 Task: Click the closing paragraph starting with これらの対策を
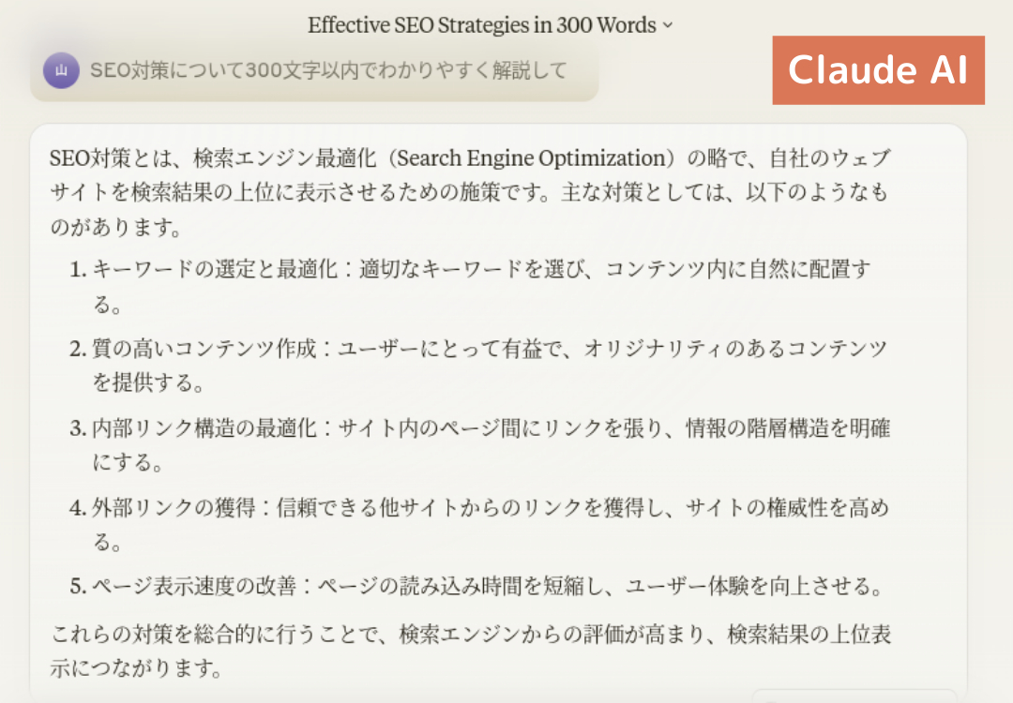[470, 651]
